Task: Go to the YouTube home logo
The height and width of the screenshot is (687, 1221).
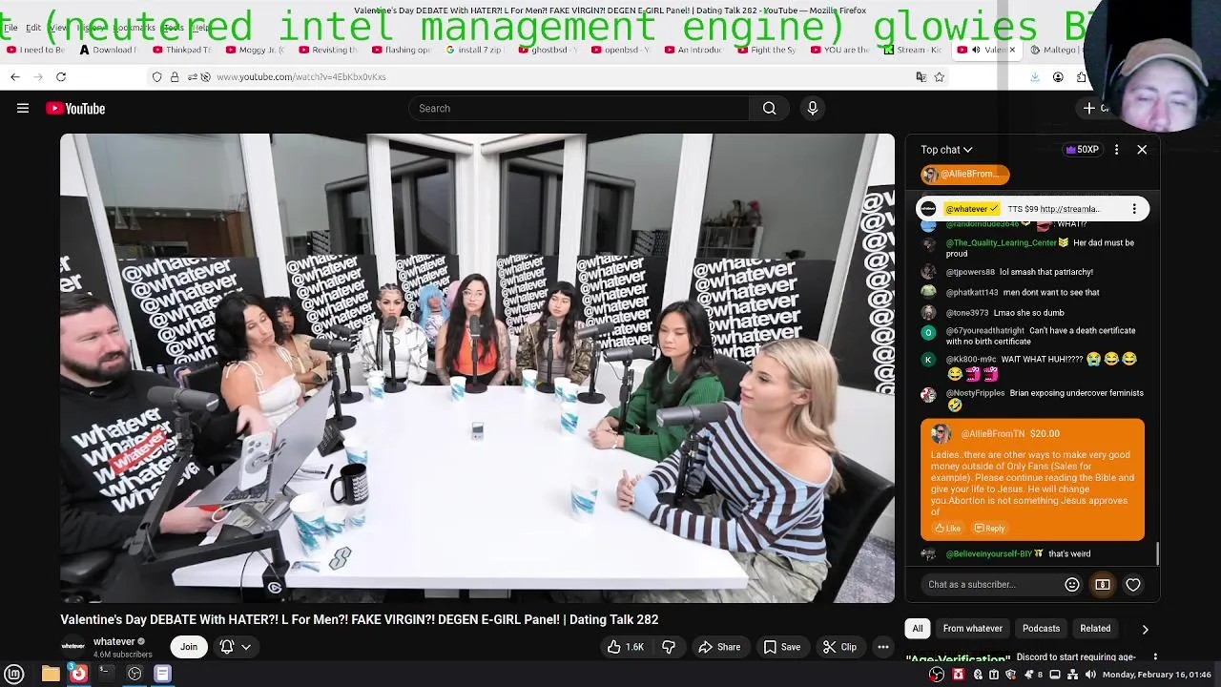Action: (x=75, y=109)
